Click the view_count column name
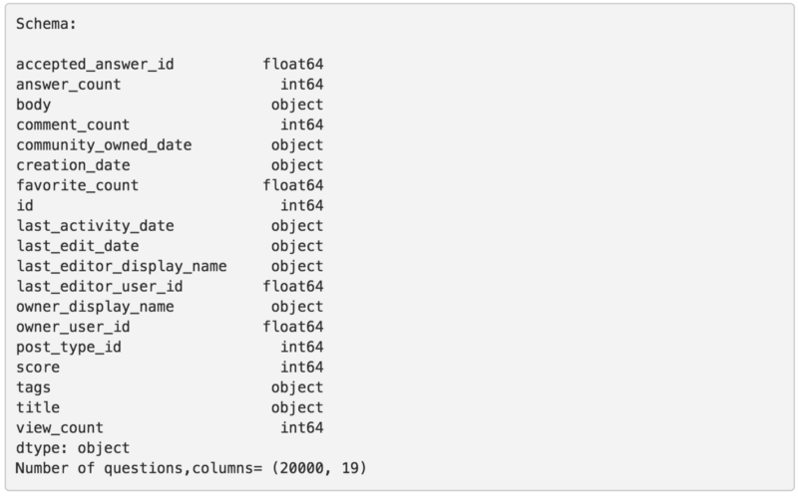This screenshot has height=496, width=798. click(60, 427)
